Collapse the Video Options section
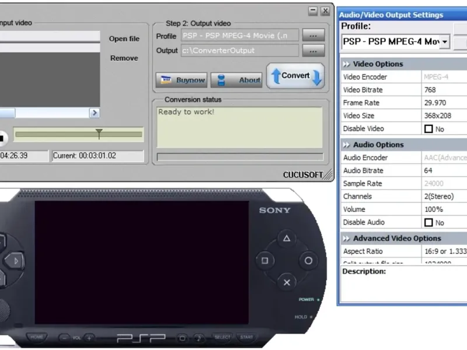The height and width of the screenshot is (350, 467). [x=346, y=64]
